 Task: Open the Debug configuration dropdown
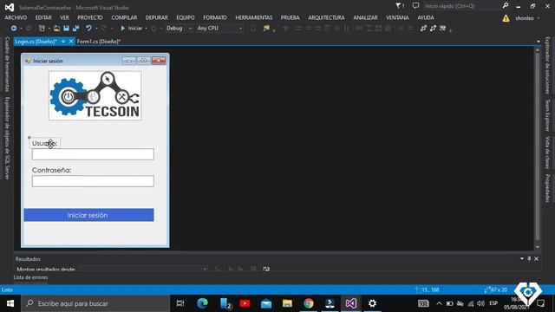pos(179,29)
